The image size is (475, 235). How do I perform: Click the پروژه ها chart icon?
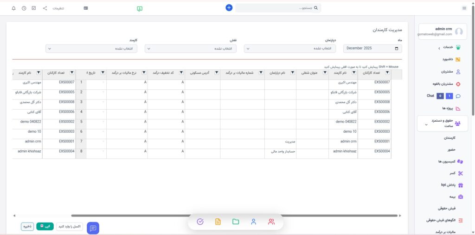[x=458, y=108]
